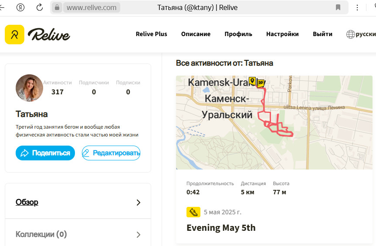
Task: Click the Активности count 317
Action: click(58, 92)
